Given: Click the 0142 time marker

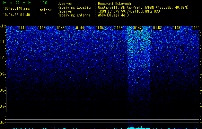Looking at the screenshot, I should (41, 28).
